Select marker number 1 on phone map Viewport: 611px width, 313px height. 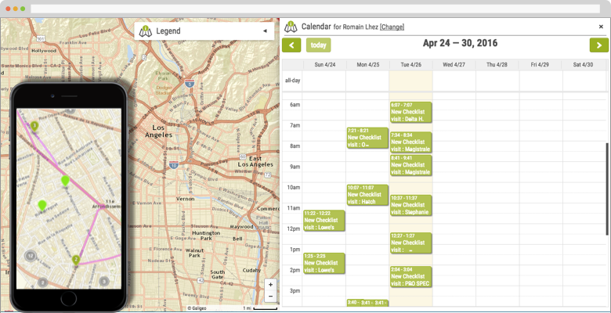coord(34,126)
